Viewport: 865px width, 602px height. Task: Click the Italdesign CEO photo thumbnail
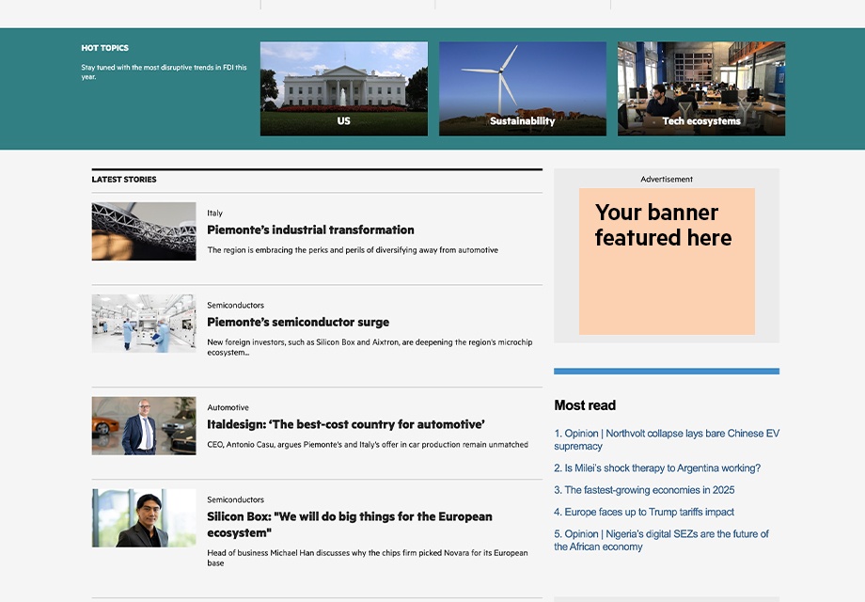tap(143, 425)
